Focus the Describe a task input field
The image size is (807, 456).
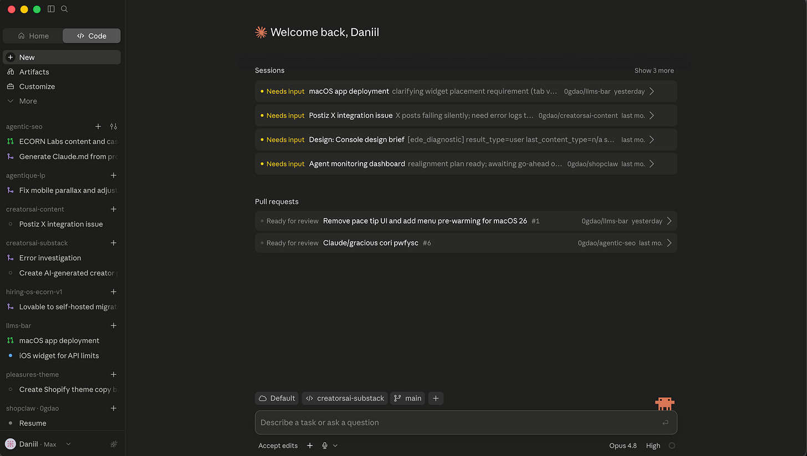pos(466,423)
